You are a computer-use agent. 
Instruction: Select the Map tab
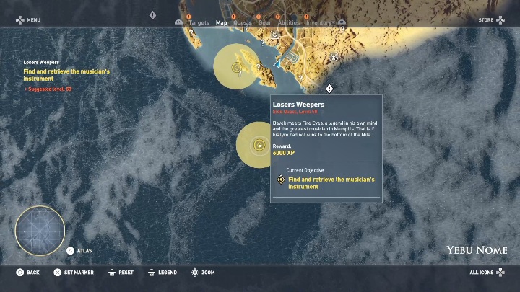pyautogui.click(x=221, y=23)
